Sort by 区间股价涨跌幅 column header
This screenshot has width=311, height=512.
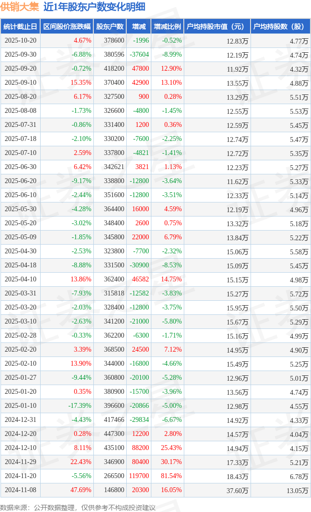(66, 27)
